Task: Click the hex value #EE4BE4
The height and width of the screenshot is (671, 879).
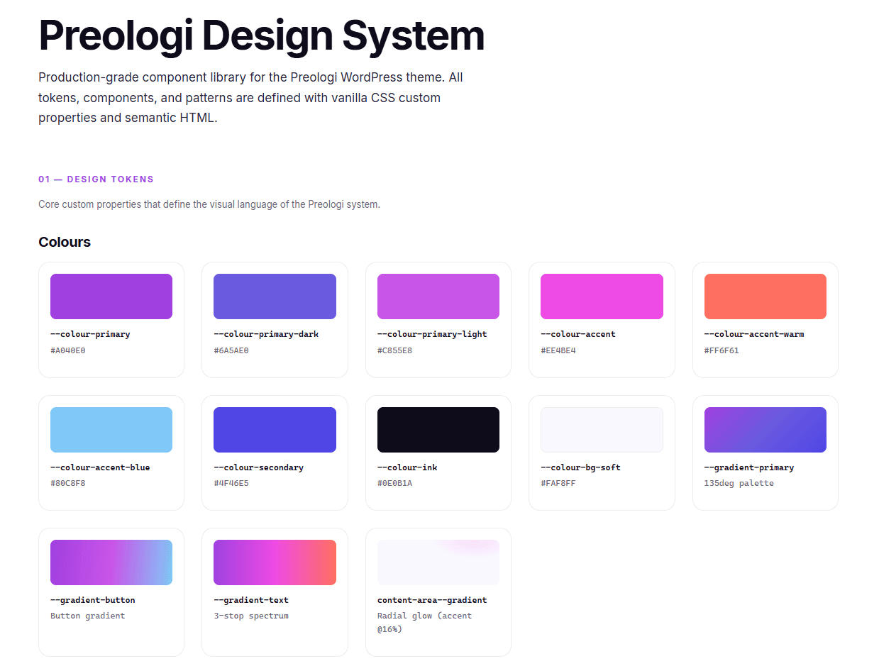Action: coord(558,350)
